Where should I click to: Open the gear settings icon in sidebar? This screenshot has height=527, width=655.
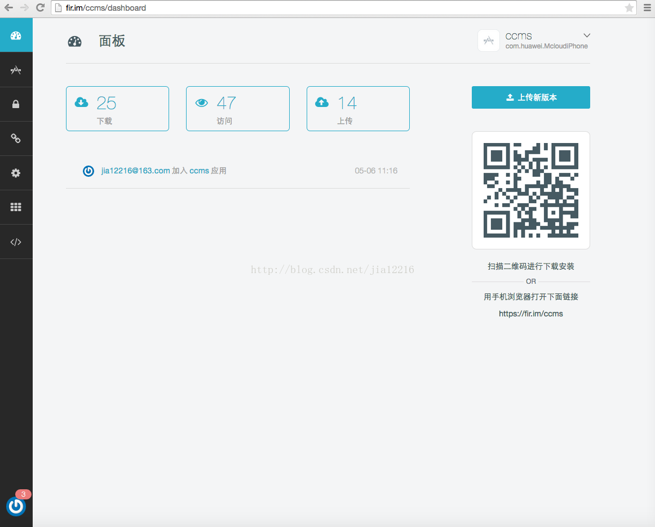16,173
